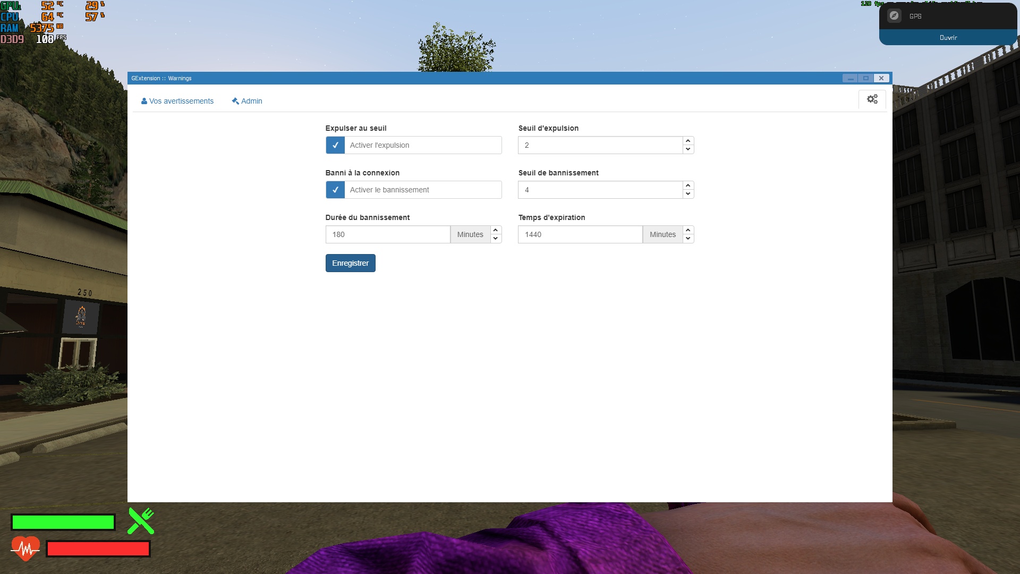Increase the Seuil d'expulsion value
1020x574 pixels.
tap(688, 141)
